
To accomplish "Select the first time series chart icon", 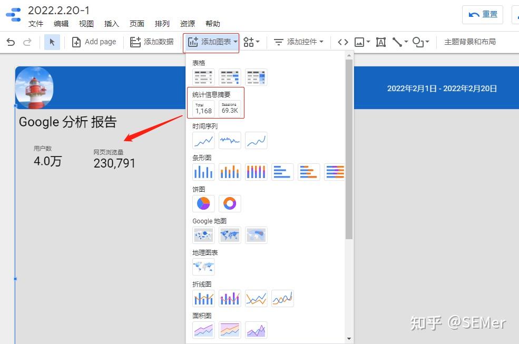I will (203, 140).
